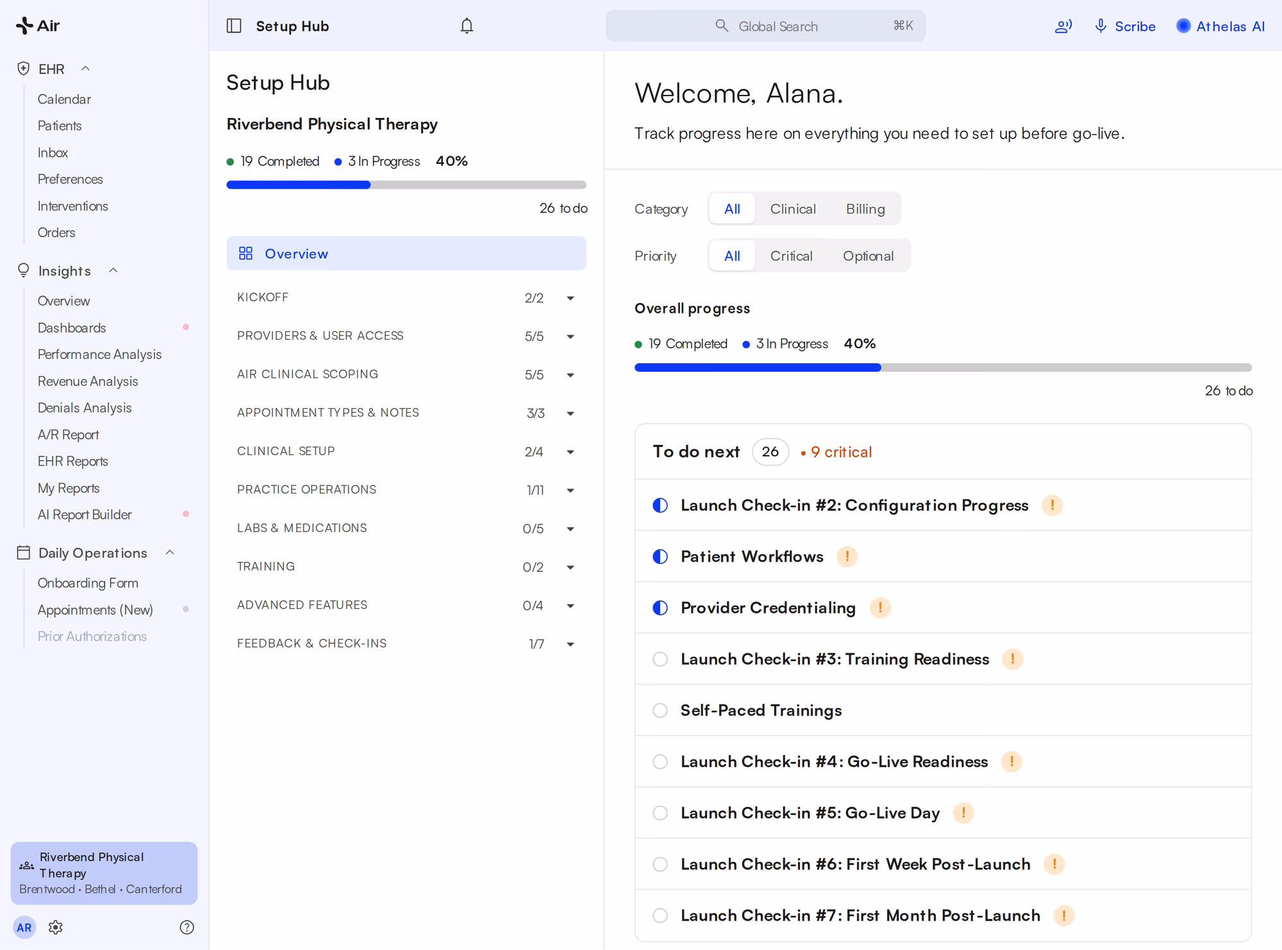1282x950 pixels.
Task: Switch practice Riverbend Physical Therapy card
Action: (104, 873)
